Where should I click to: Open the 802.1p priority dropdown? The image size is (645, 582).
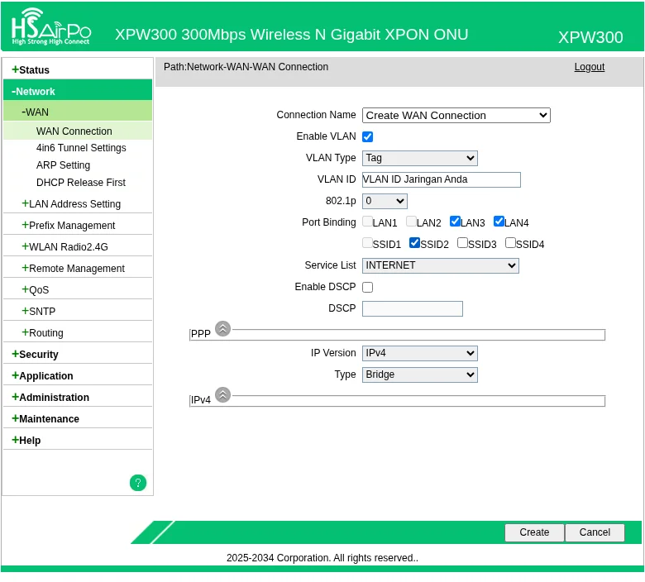click(385, 201)
